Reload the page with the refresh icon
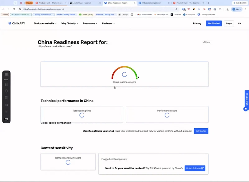Viewport: 249px width, 182px height. (x=14, y=9)
